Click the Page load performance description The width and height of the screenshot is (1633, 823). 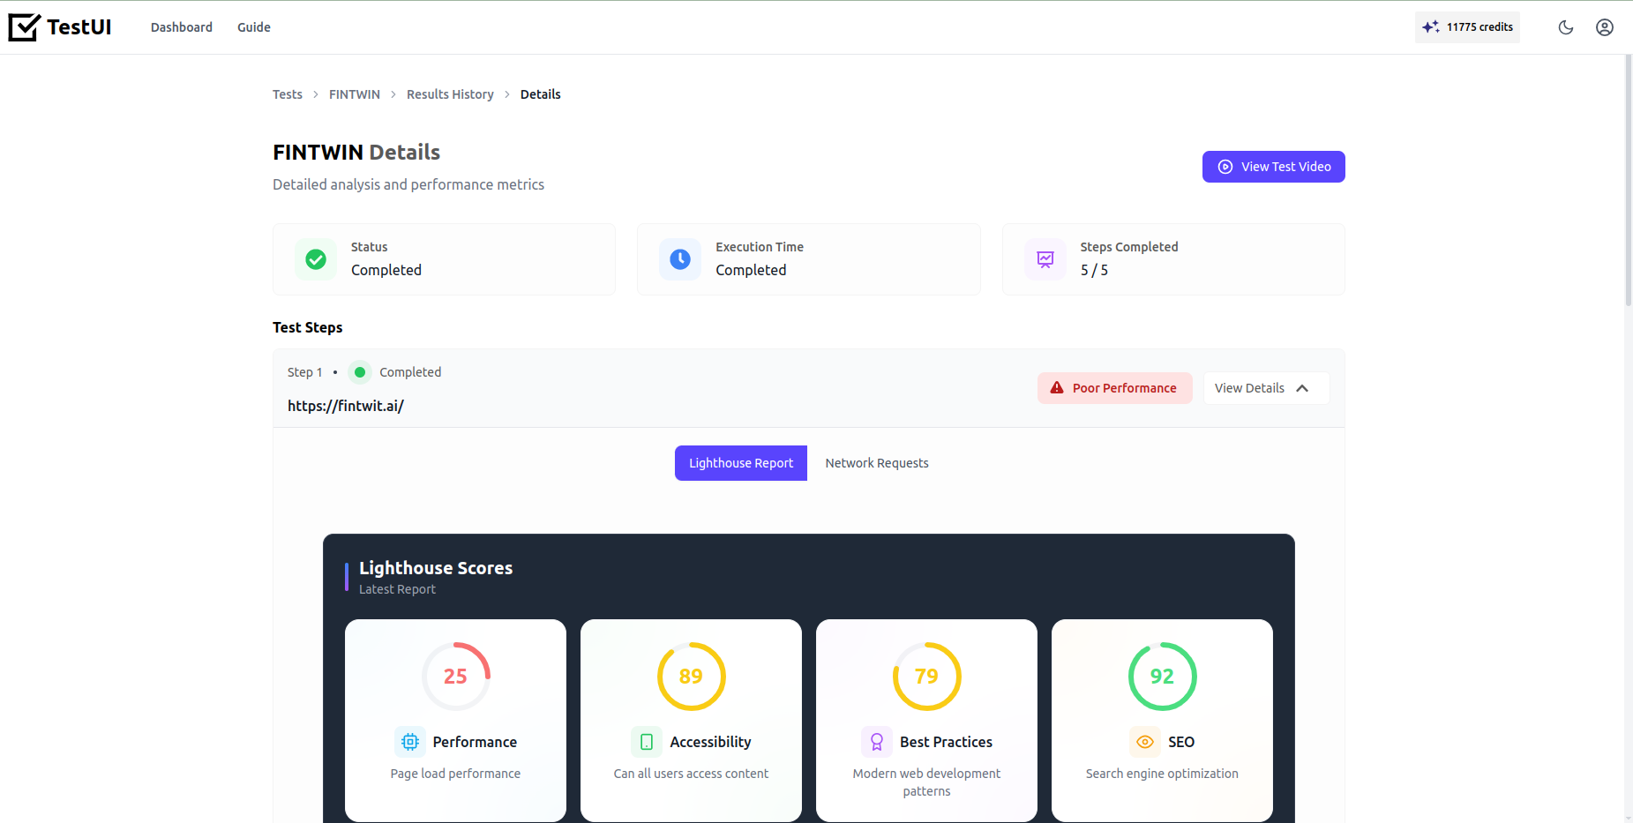click(x=455, y=774)
